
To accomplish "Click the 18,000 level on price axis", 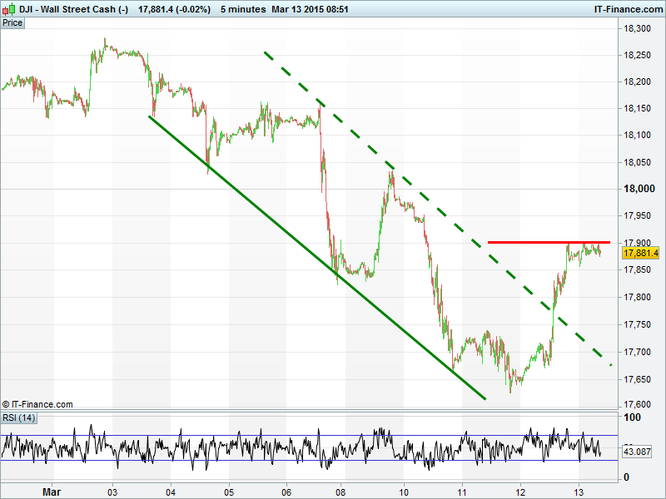I will (640, 189).
